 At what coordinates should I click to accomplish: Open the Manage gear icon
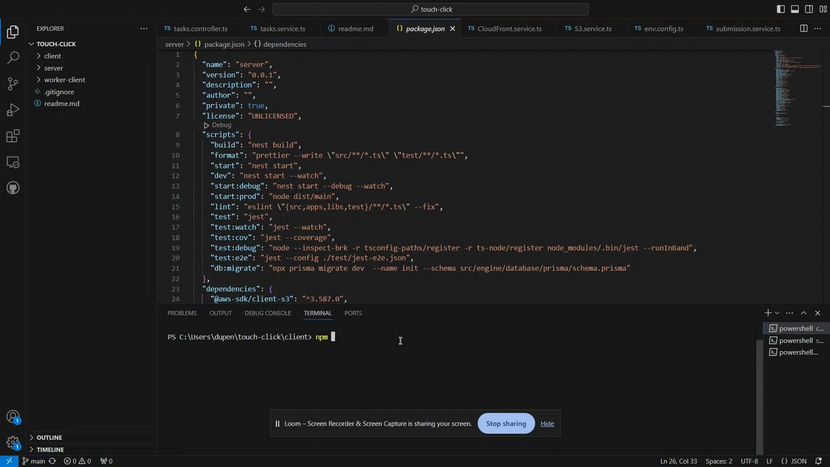click(13, 443)
